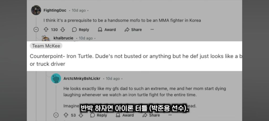Click ArctcMnkyBshLickr's teal avatar
Viewport: 269px width, 121px height.
coord(56,78)
